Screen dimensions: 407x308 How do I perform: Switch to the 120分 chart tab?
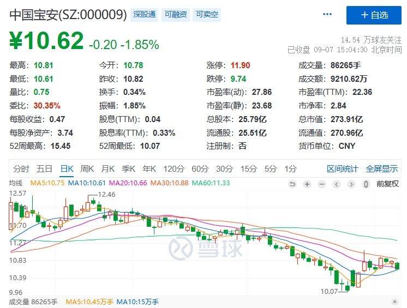click(173, 169)
